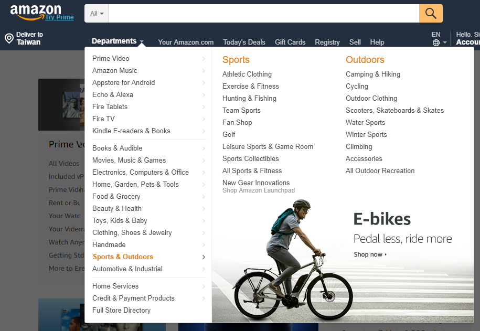Select Clothing, Shoes & Jewelry
This screenshot has height=331, width=480.
132,233
